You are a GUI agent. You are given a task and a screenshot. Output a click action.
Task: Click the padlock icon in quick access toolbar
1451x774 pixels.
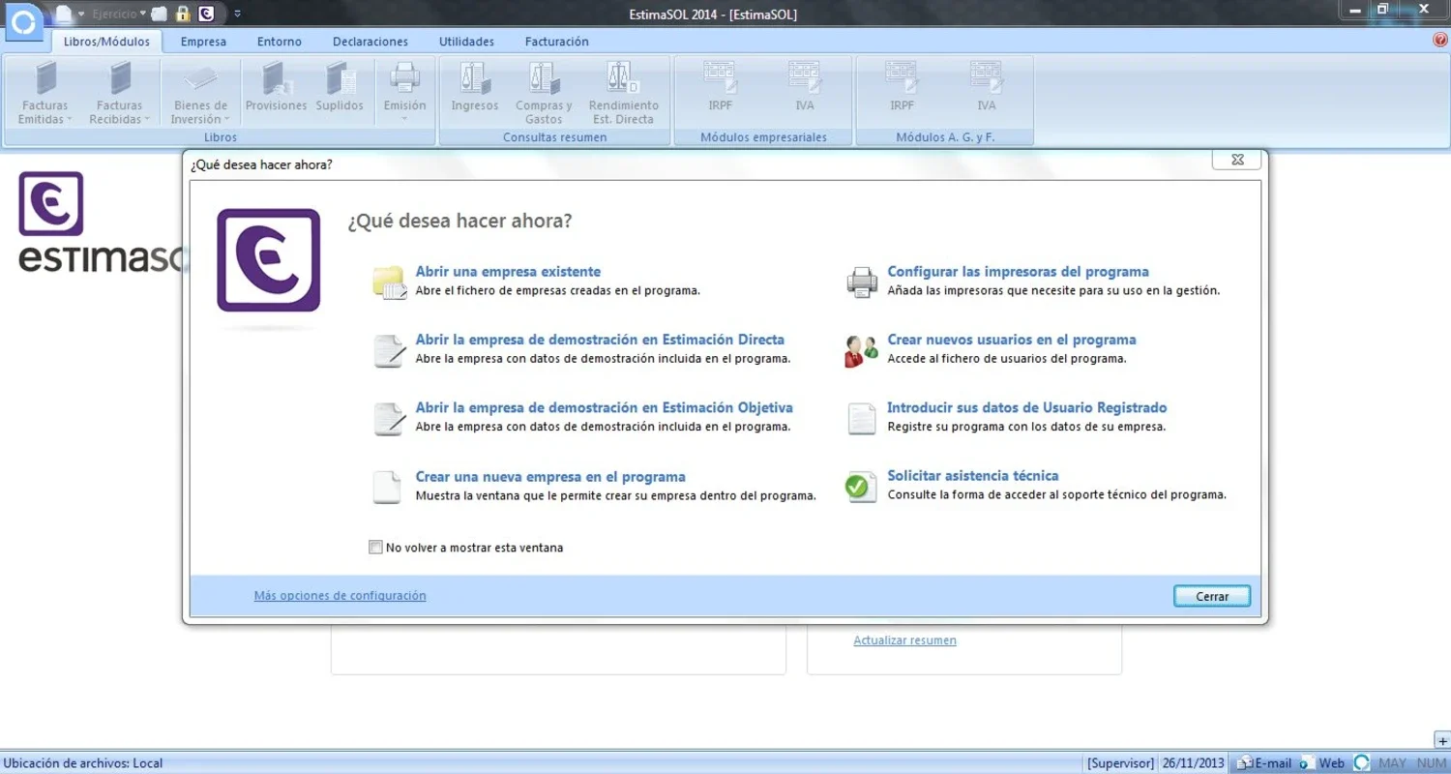coord(183,15)
